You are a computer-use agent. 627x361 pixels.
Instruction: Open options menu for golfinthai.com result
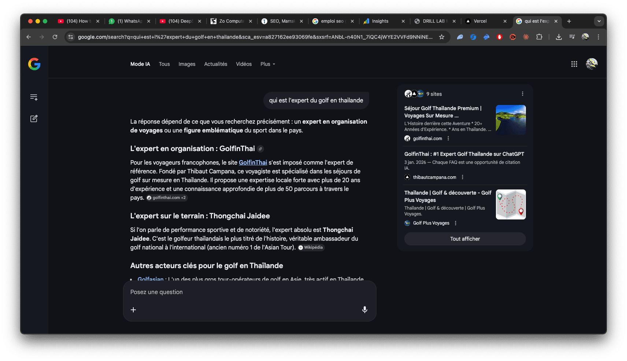448,138
